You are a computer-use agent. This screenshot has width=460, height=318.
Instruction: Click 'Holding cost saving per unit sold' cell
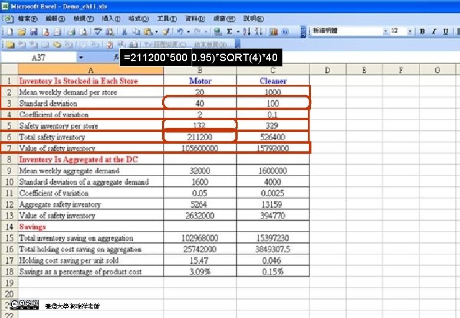(x=91, y=260)
